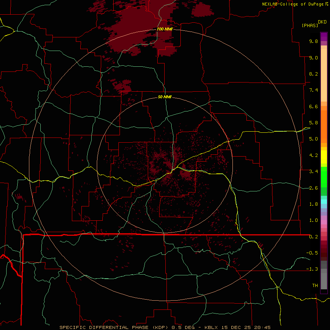Click the dark red echo cluster near radar center
The height and width of the screenshot is (330, 330).
185,173
